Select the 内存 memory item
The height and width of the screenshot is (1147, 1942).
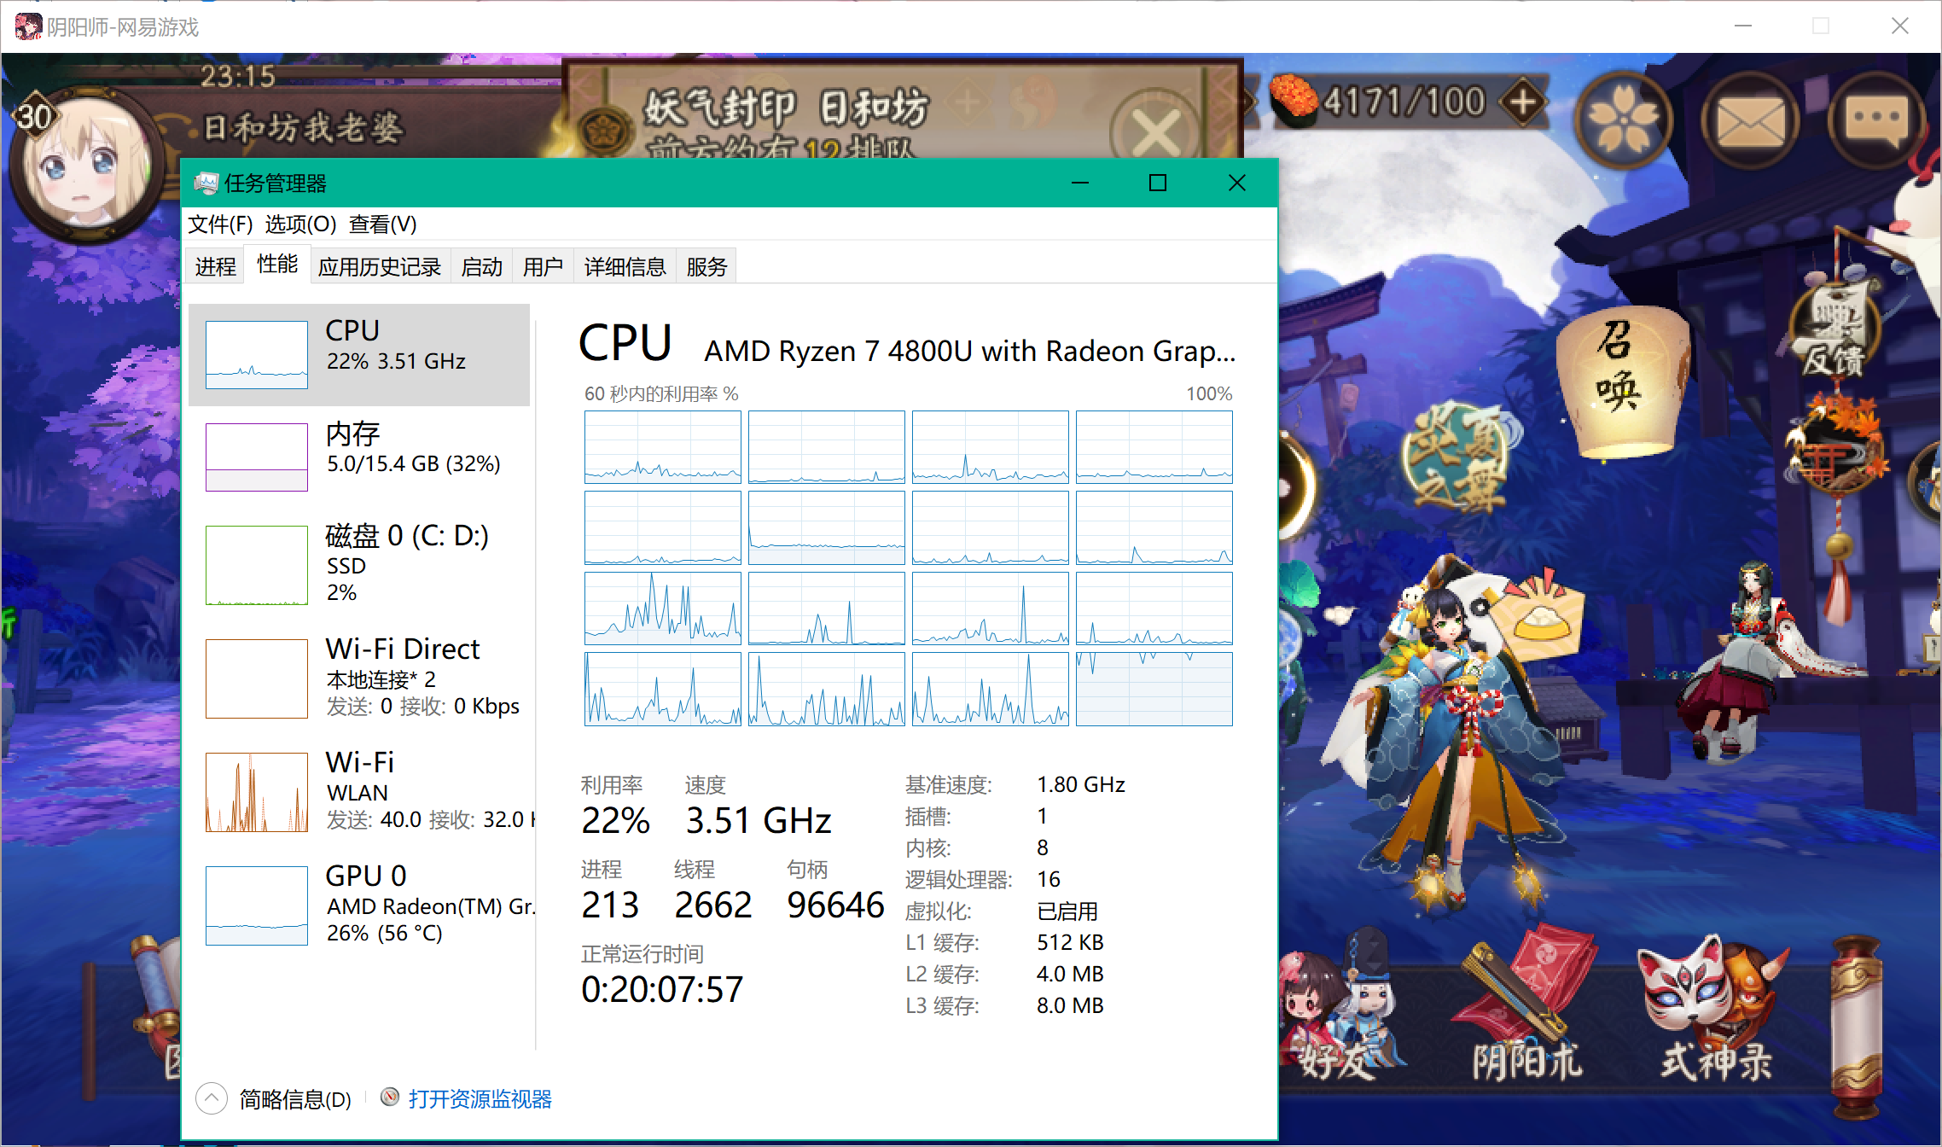click(x=359, y=457)
